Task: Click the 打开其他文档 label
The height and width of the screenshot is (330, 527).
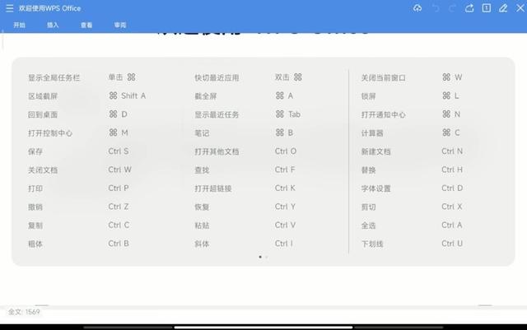Action: coord(217,152)
